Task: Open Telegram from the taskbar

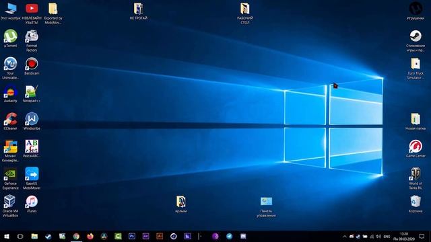Action: pyautogui.click(x=229, y=236)
